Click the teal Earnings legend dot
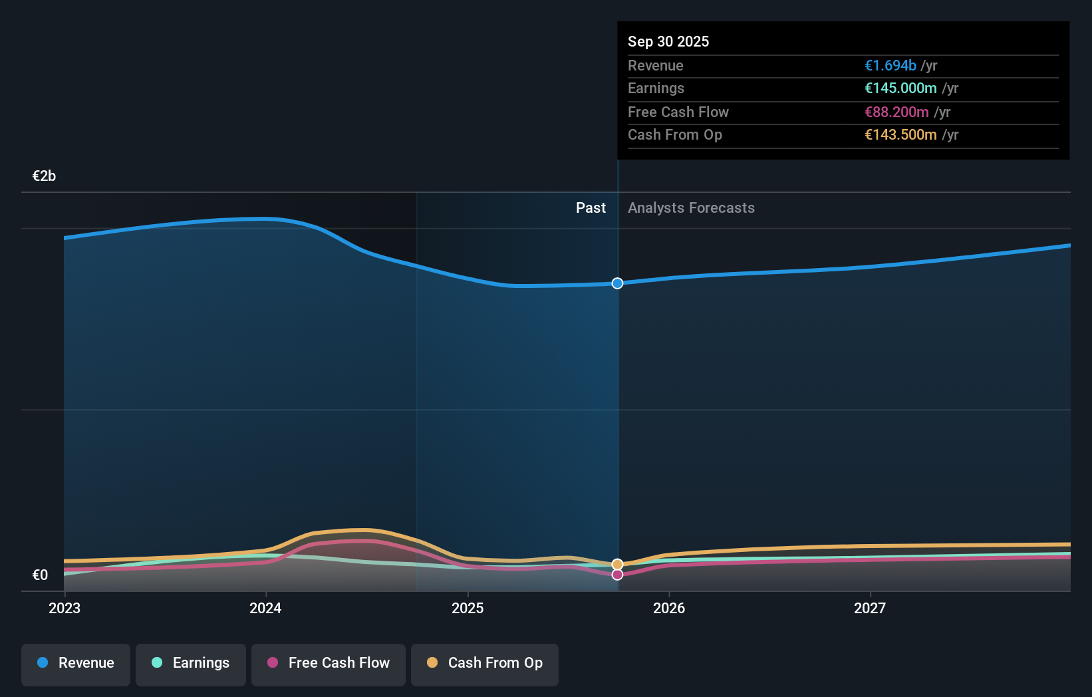The image size is (1092, 697). coord(157,663)
